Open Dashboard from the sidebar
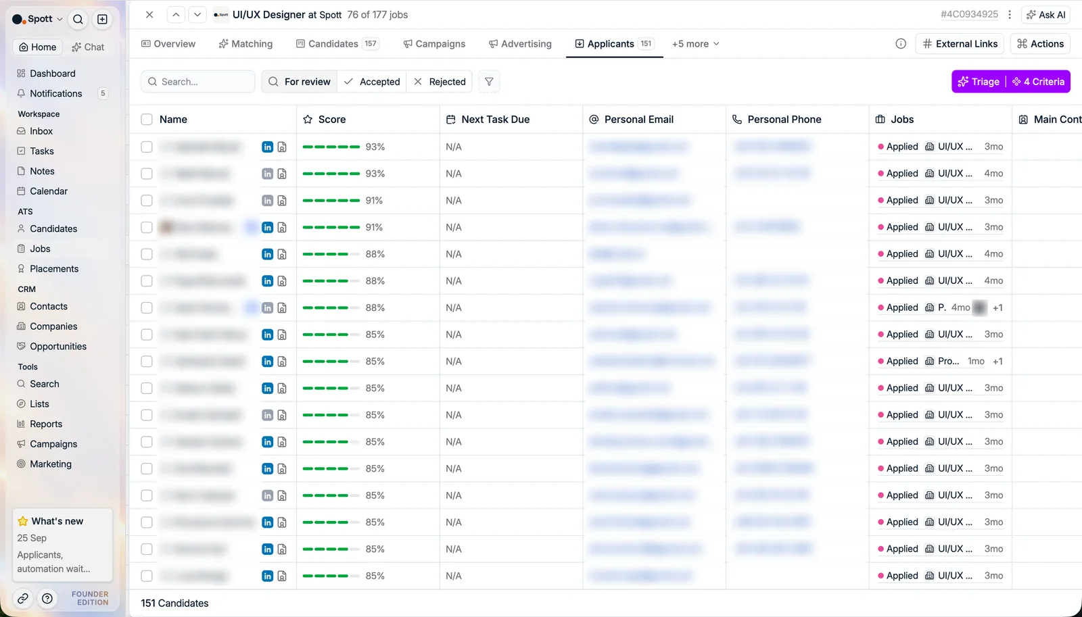1082x617 pixels. [x=52, y=74]
